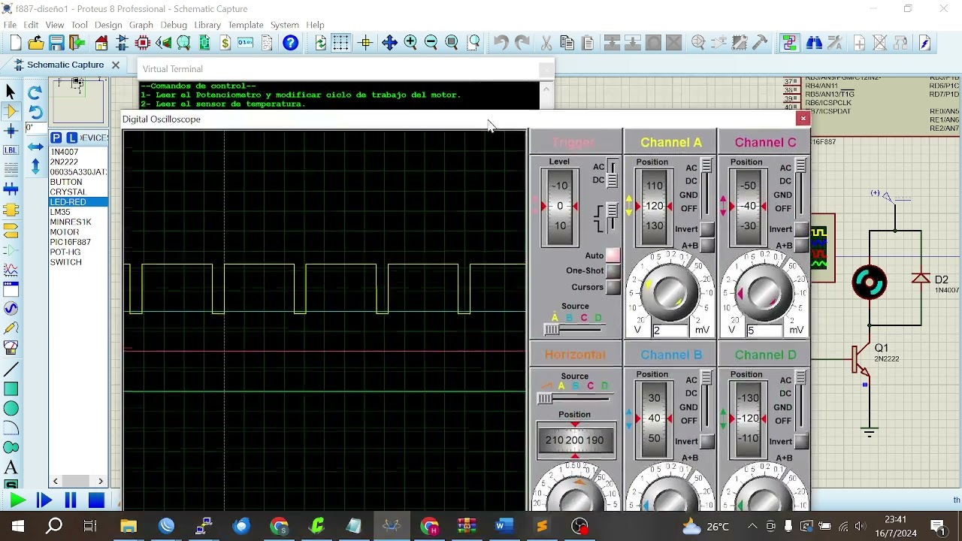Image resolution: width=962 pixels, height=541 pixels.
Task: Choose Virtual Instruments Mode icon
Action: click(x=11, y=347)
